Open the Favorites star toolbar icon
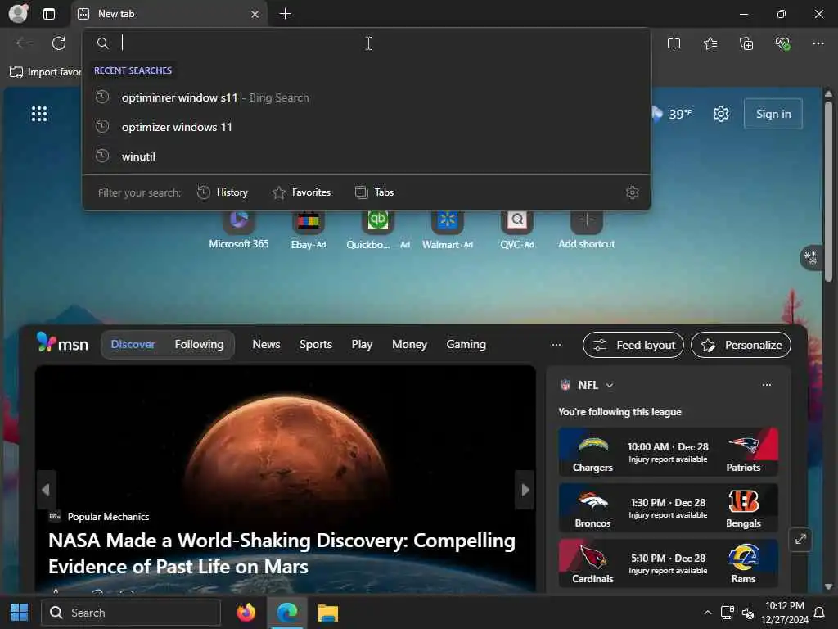This screenshot has height=629, width=838. pyautogui.click(x=710, y=44)
